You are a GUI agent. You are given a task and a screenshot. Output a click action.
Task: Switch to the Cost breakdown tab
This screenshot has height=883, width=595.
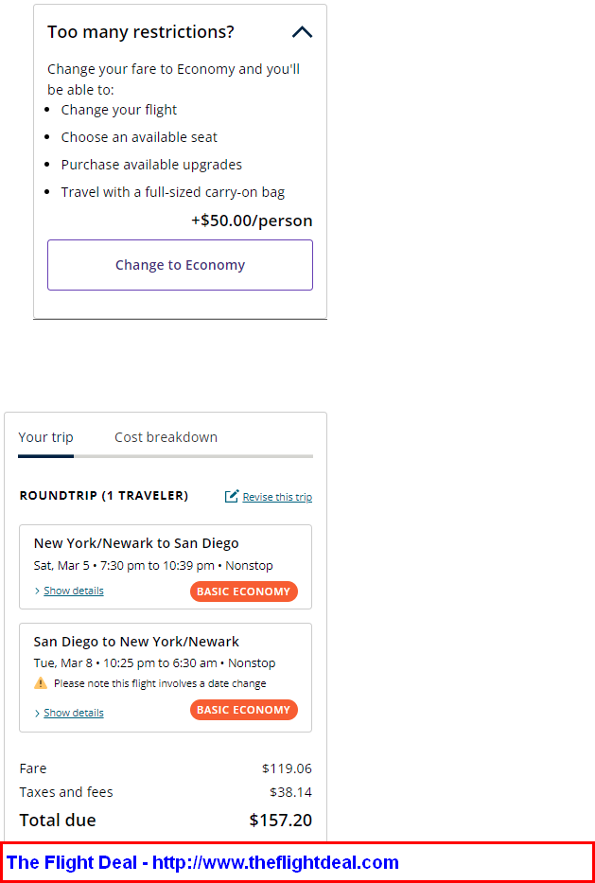click(x=166, y=437)
